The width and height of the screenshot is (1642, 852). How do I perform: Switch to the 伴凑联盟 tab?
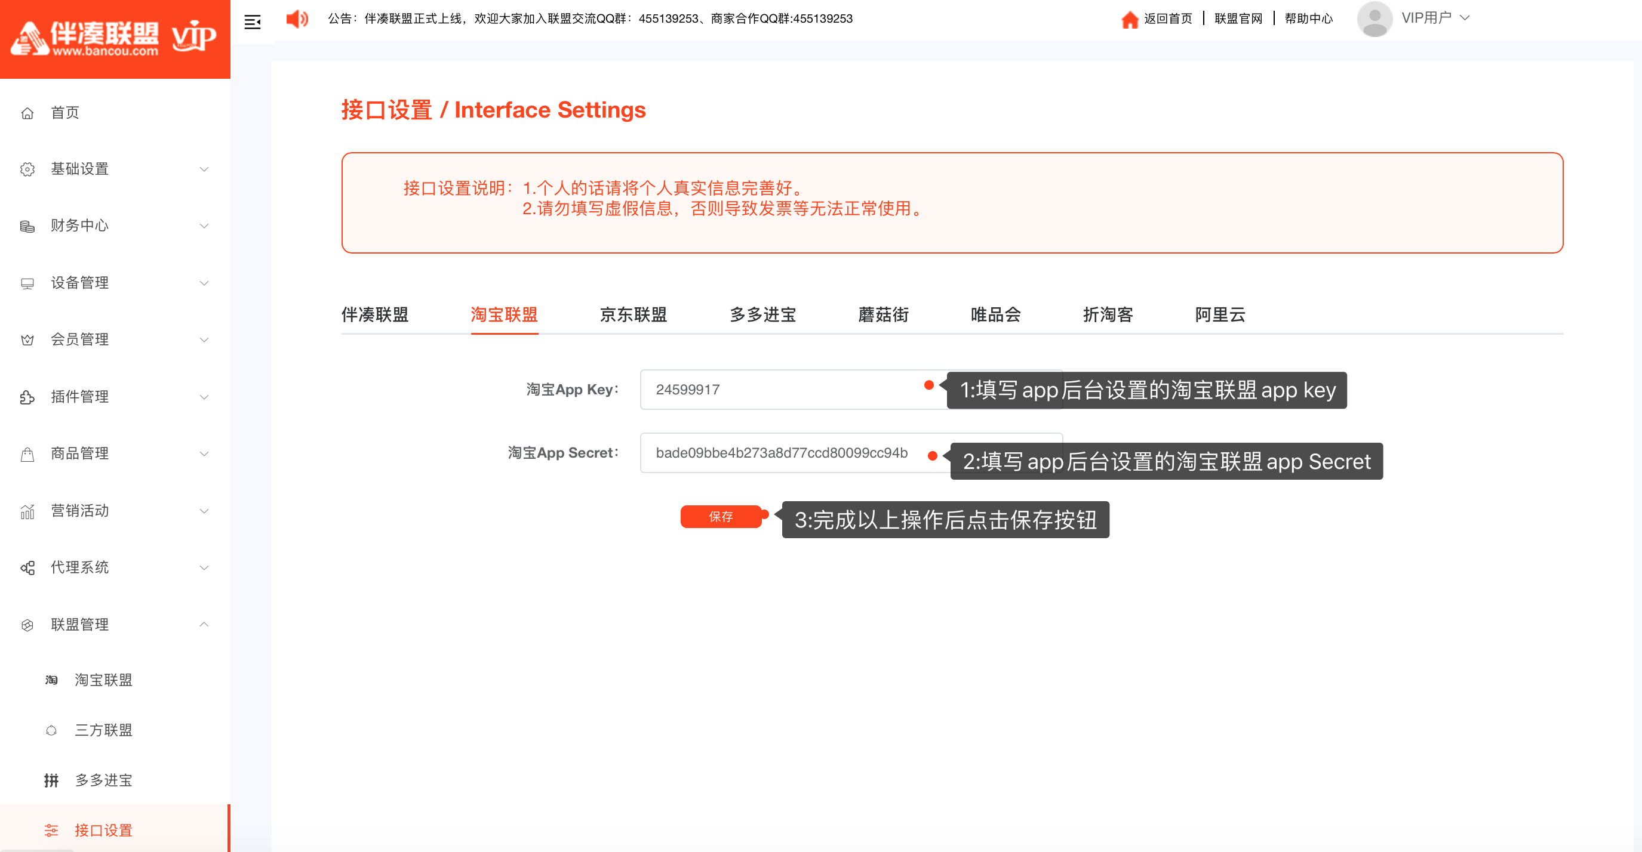click(375, 314)
